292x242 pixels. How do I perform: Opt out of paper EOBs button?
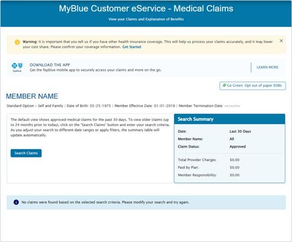pyautogui.click(x=253, y=86)
